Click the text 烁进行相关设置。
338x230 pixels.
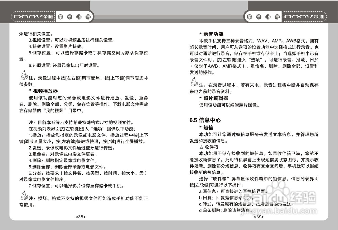coord(36,34)
